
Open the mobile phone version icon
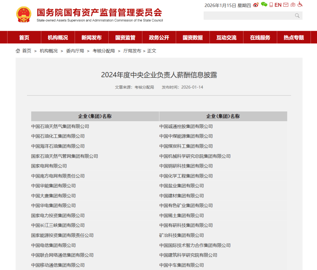[x=271, y=5]
